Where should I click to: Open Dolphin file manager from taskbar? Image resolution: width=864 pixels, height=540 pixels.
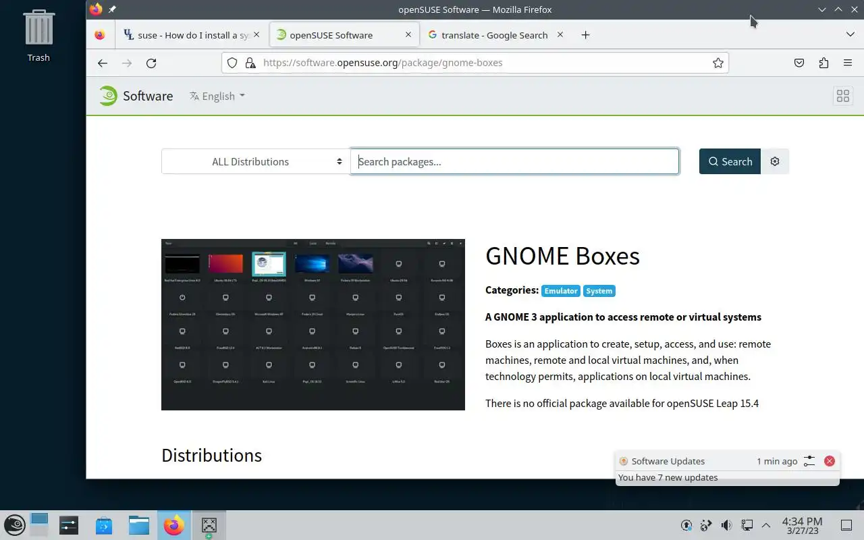pos(139,525)
